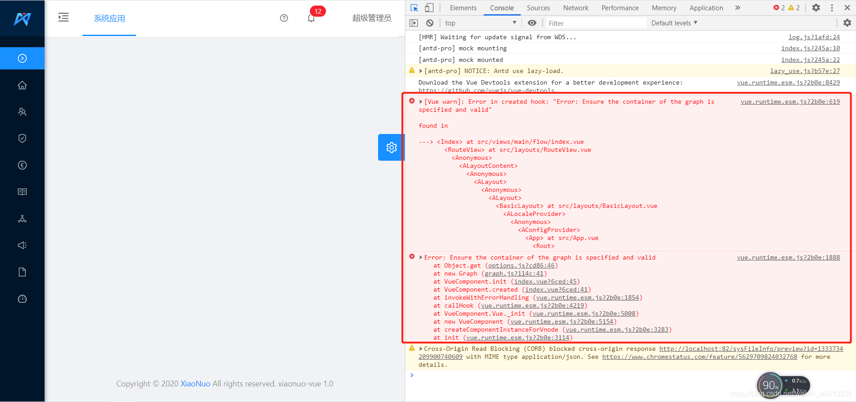Open DevTools settings gear in tab bar

click(x=816, y=8)
